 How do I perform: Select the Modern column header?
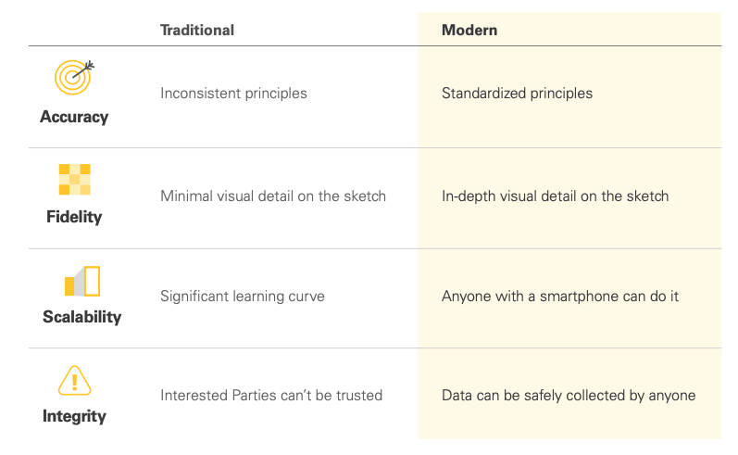(x=469, y=31)
